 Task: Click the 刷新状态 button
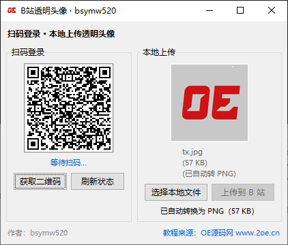[x=98, y=181]
